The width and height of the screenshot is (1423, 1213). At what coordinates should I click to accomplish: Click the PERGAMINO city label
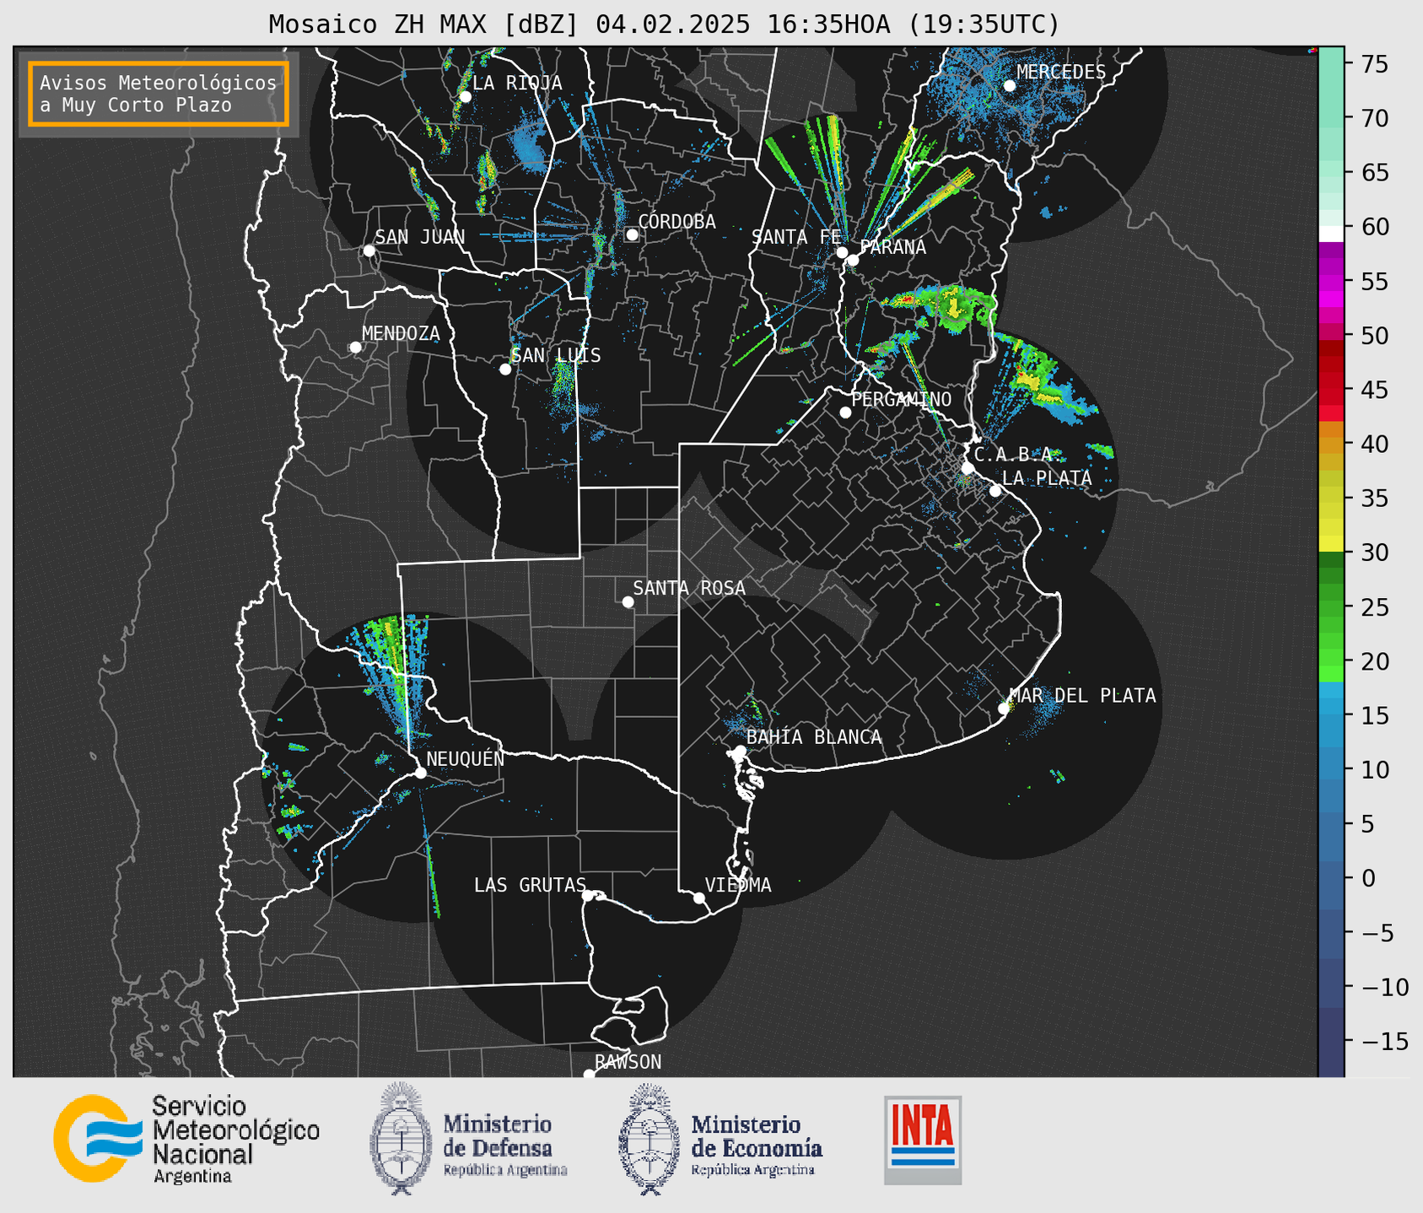pyautogui.click(x=902, y=399)
